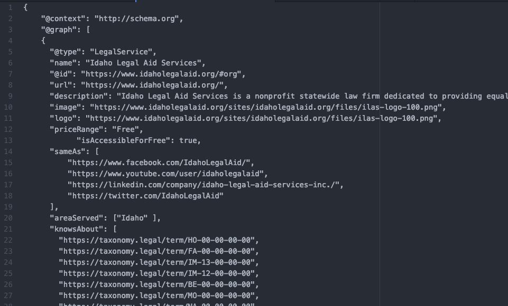Click the opening brace on line 4

tap(43, 41)
